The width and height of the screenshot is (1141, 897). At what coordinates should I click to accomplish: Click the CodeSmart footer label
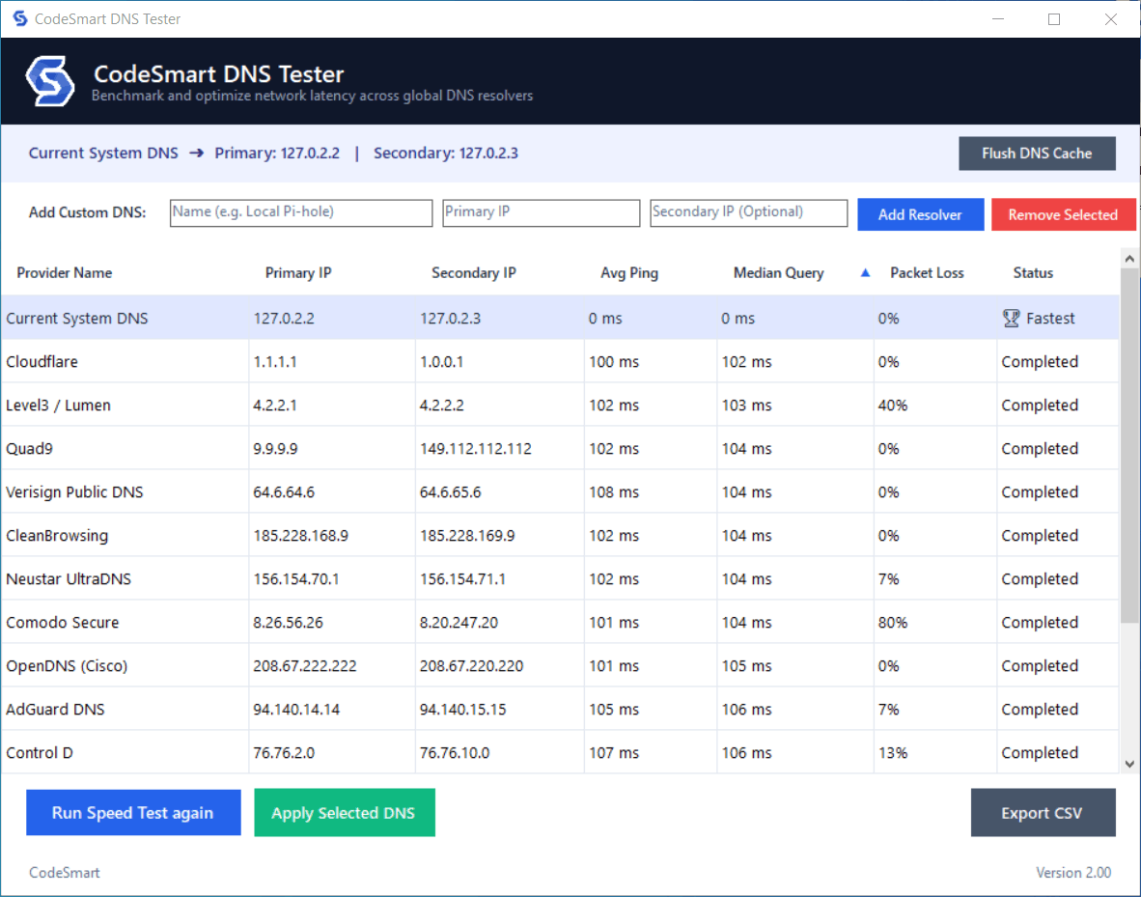click(x=64, y=872)
